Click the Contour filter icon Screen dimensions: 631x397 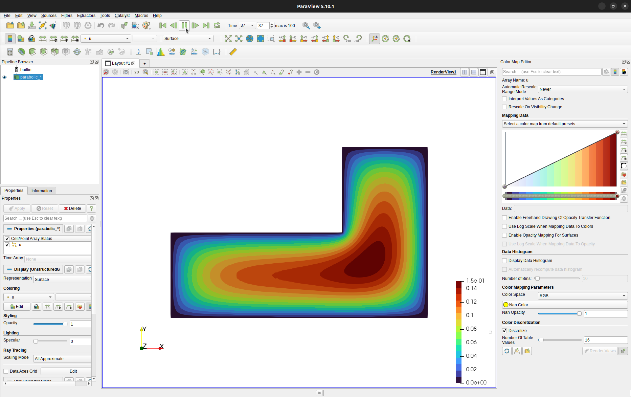21,52
